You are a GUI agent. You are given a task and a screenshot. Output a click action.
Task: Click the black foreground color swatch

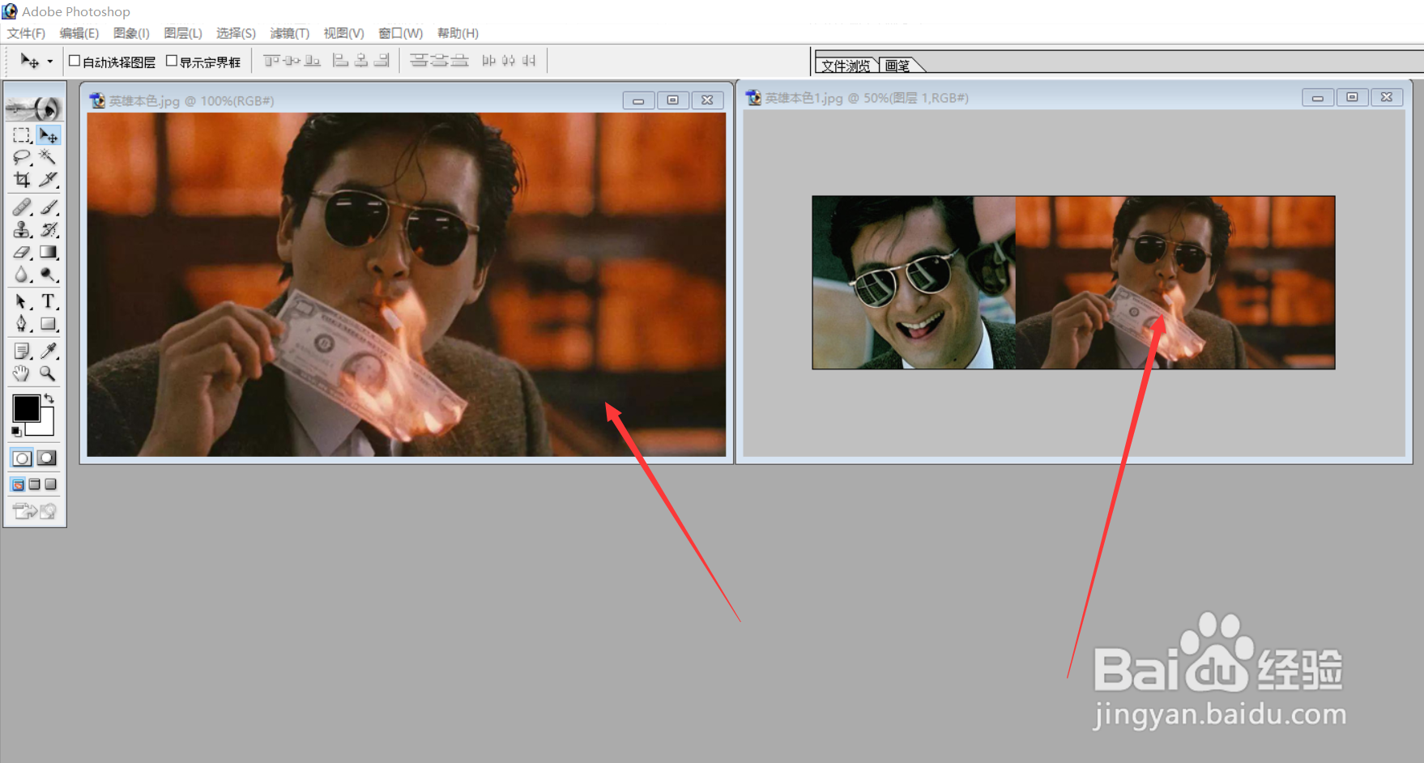[x=25, y=407]
